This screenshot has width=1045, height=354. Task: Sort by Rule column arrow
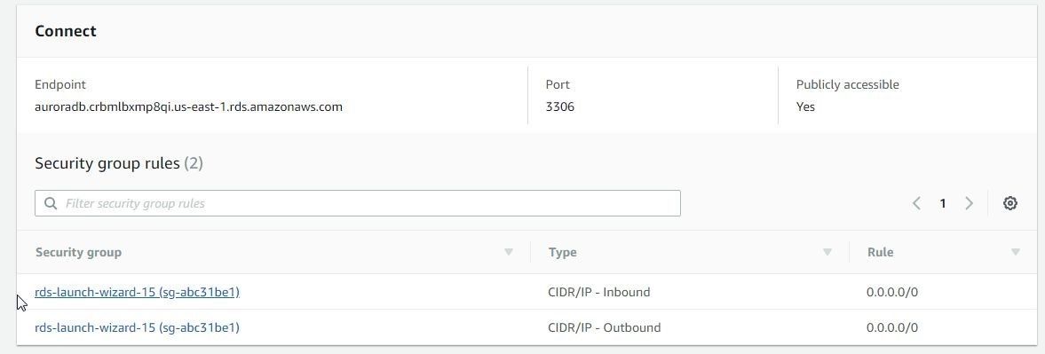point(1015,252)
